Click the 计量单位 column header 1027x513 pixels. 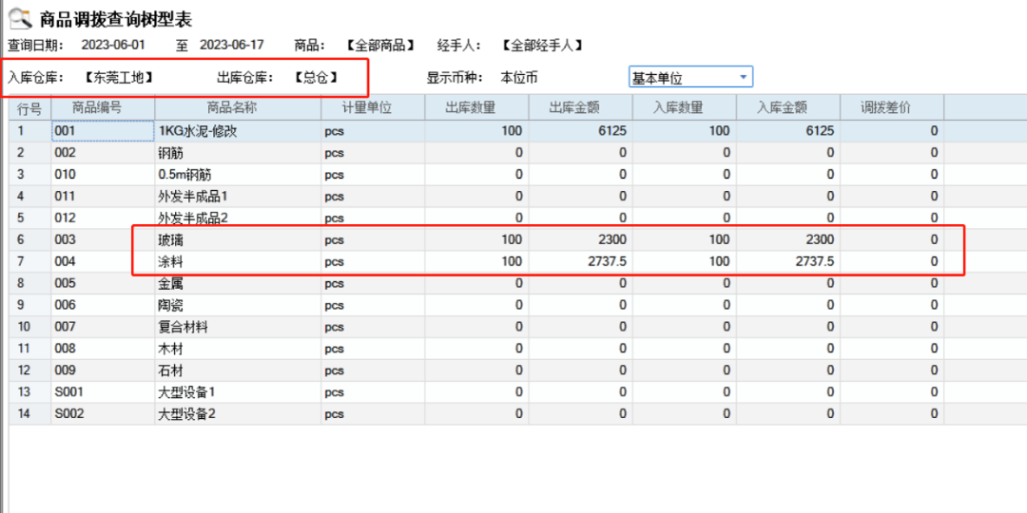point(372,108)
